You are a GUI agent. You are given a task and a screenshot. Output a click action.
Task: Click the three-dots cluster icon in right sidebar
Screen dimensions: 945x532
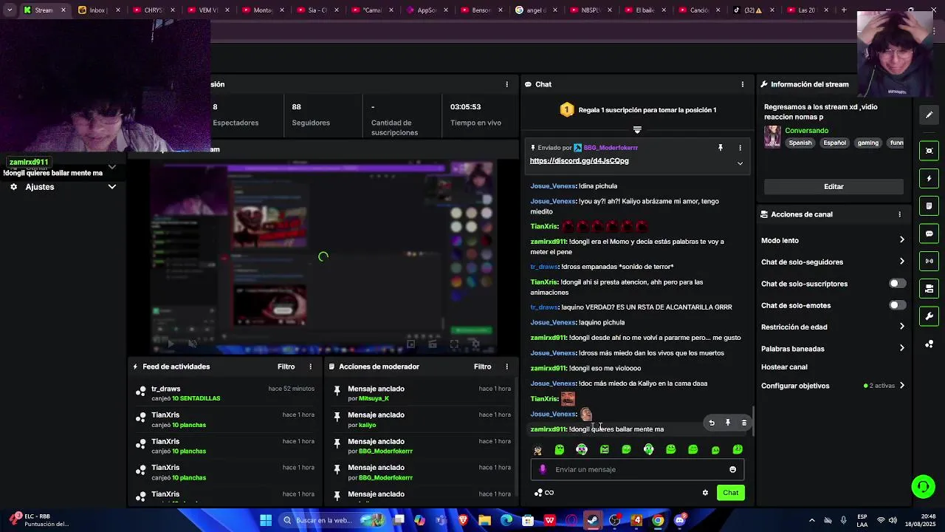pyautogui.click(x=929, y=344)
